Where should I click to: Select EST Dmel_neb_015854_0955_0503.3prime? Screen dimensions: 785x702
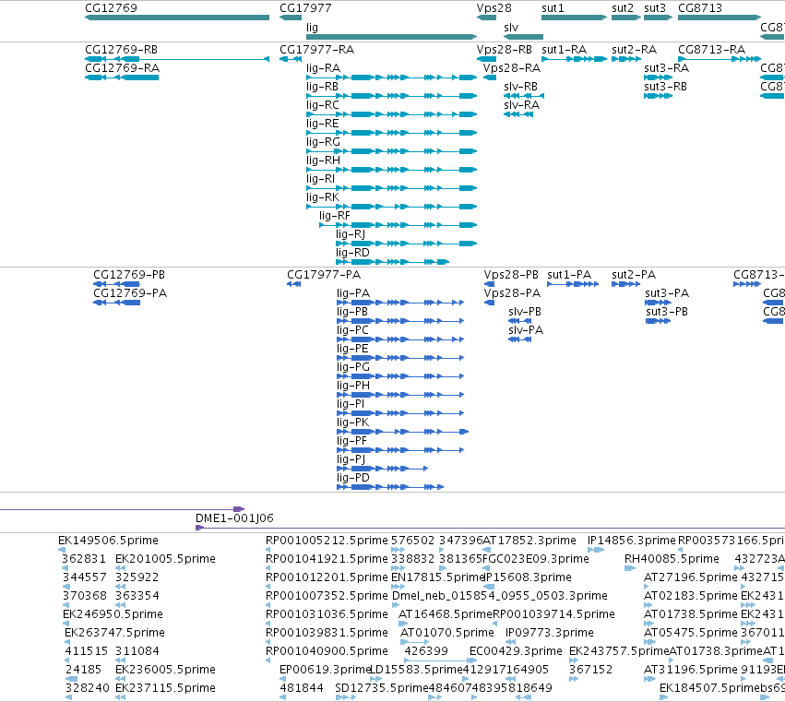[395, 605]
